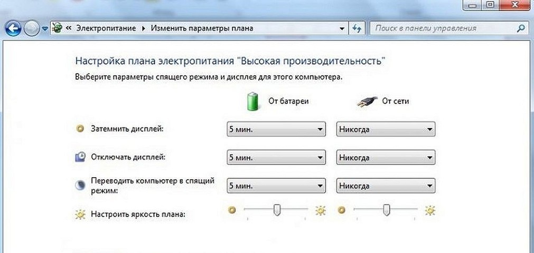Click the Переводить компьютер в спящий режим label
534x253 pixels.
tap(153, 186)
